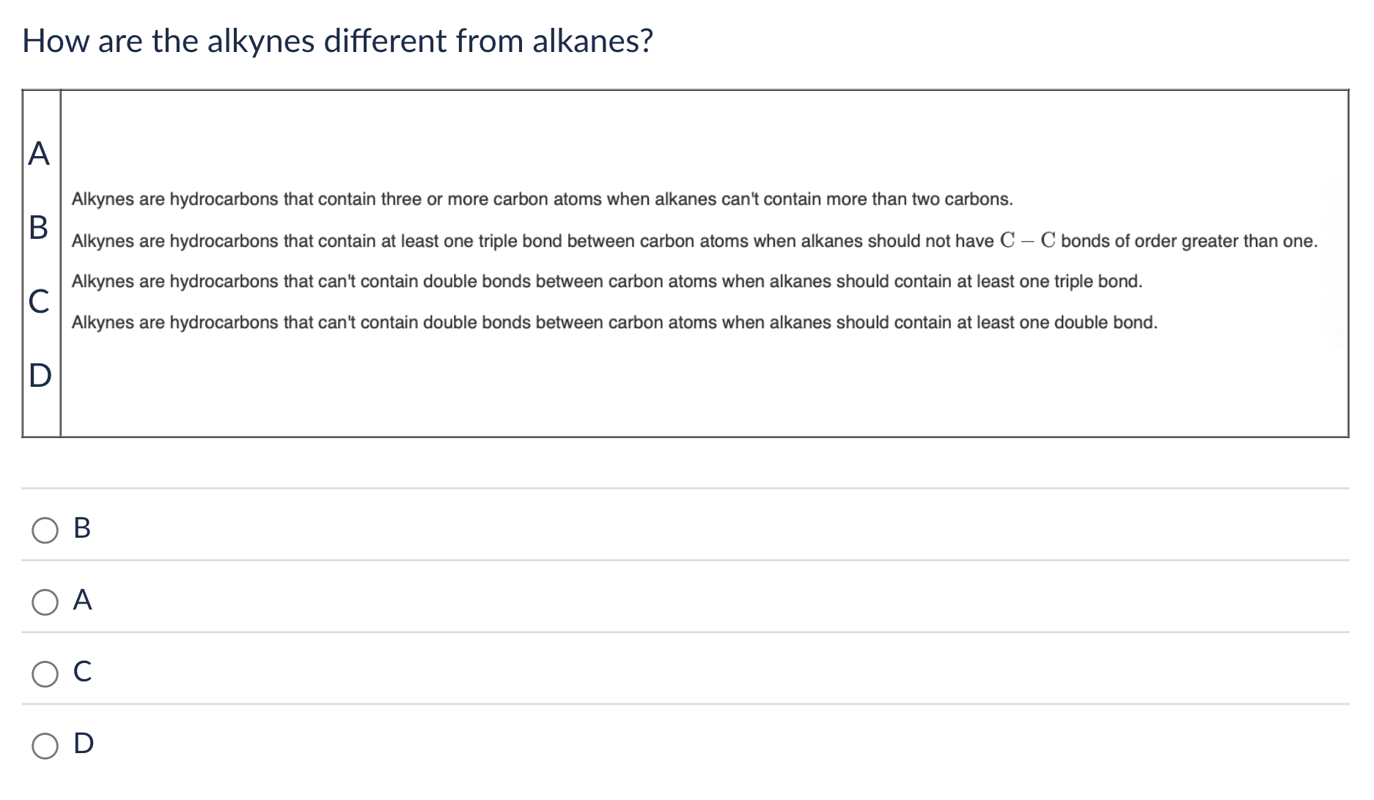
Task: Click inside the answer options table box
Action: 682,260
